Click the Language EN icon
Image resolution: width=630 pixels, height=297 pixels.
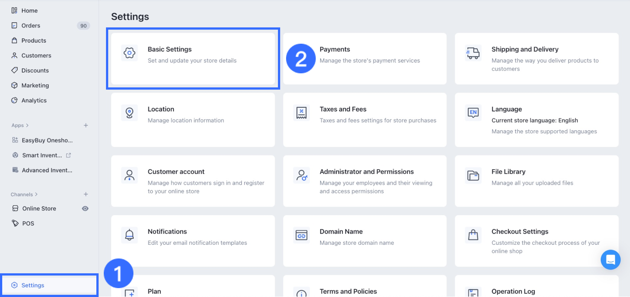point(473,113)
